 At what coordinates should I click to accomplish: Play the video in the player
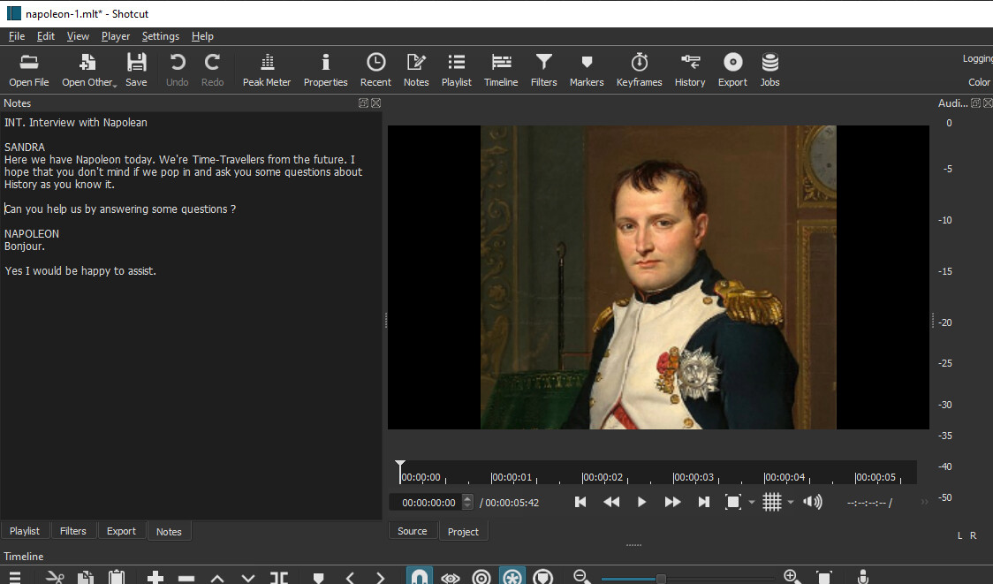click(641, 503)
